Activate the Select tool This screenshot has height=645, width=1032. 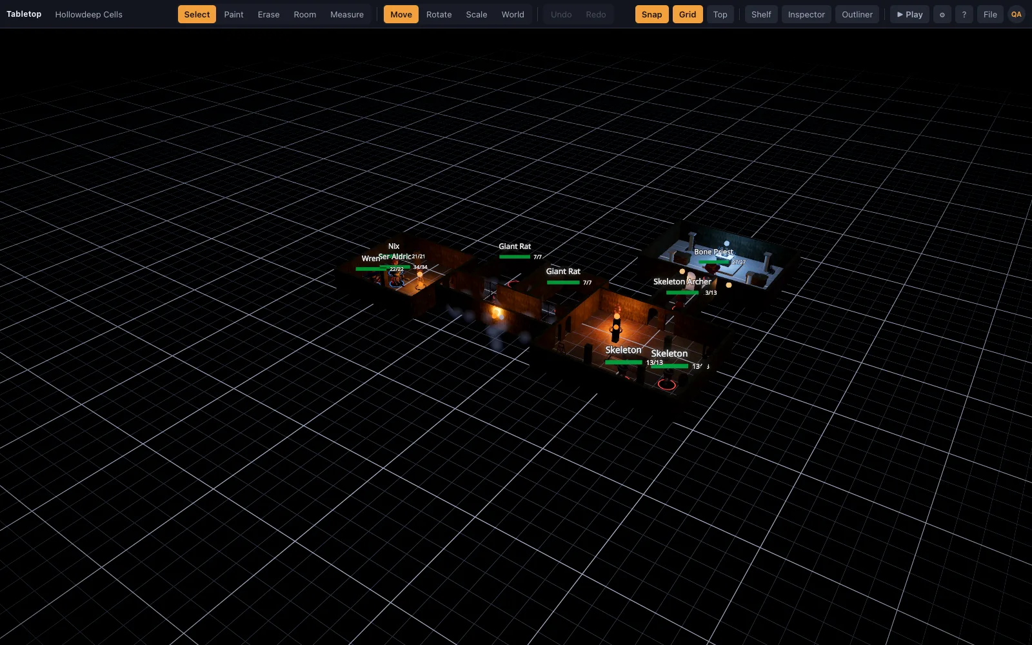coord(197,14)
